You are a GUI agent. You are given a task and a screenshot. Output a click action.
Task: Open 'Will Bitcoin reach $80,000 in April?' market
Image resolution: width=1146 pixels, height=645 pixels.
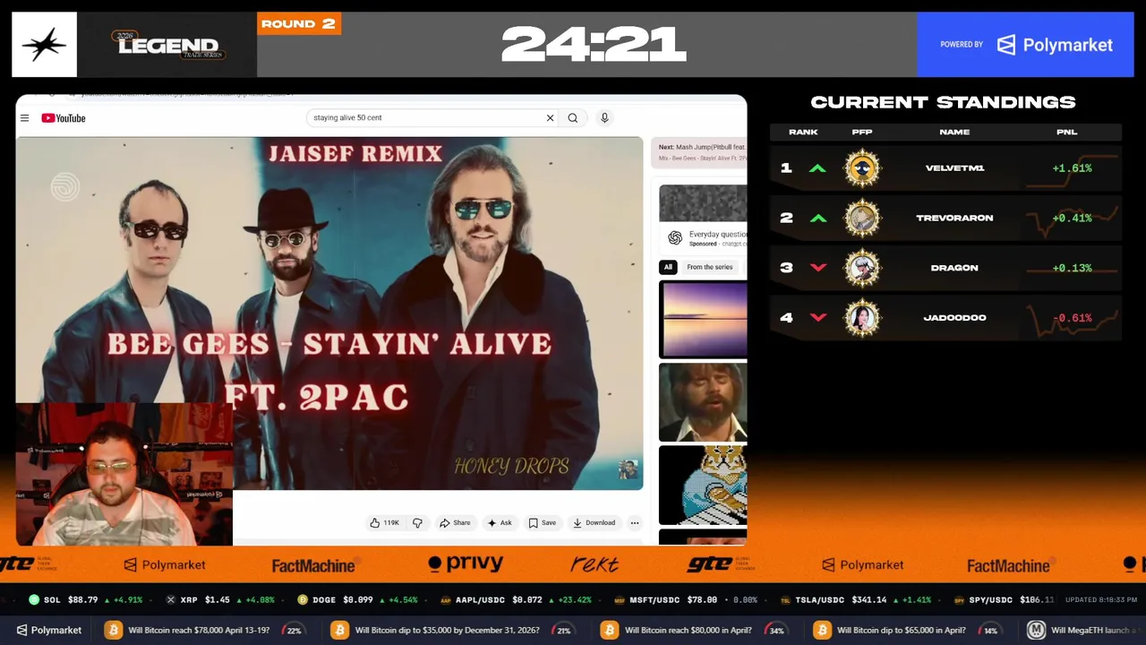click(x=694, y=630)
